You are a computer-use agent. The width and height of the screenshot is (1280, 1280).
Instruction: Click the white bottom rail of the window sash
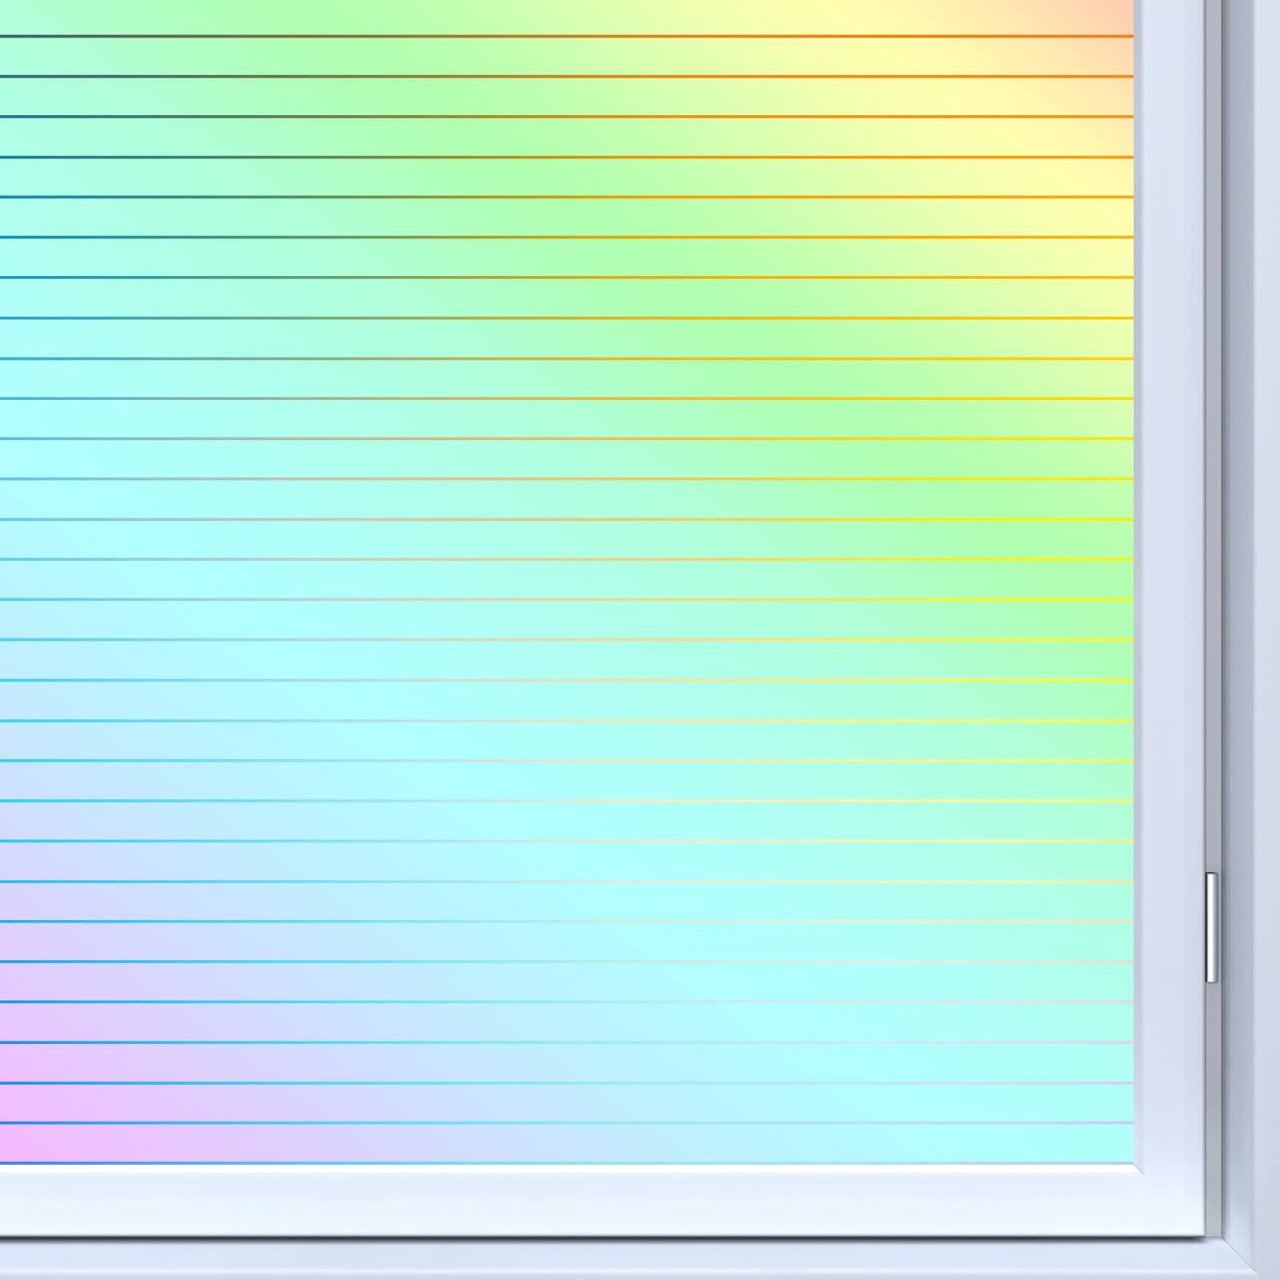(x=560, y=1204)
